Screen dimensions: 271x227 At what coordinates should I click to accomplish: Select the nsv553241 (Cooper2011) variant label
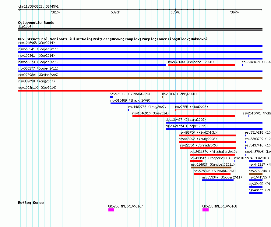tap(38, 49)
